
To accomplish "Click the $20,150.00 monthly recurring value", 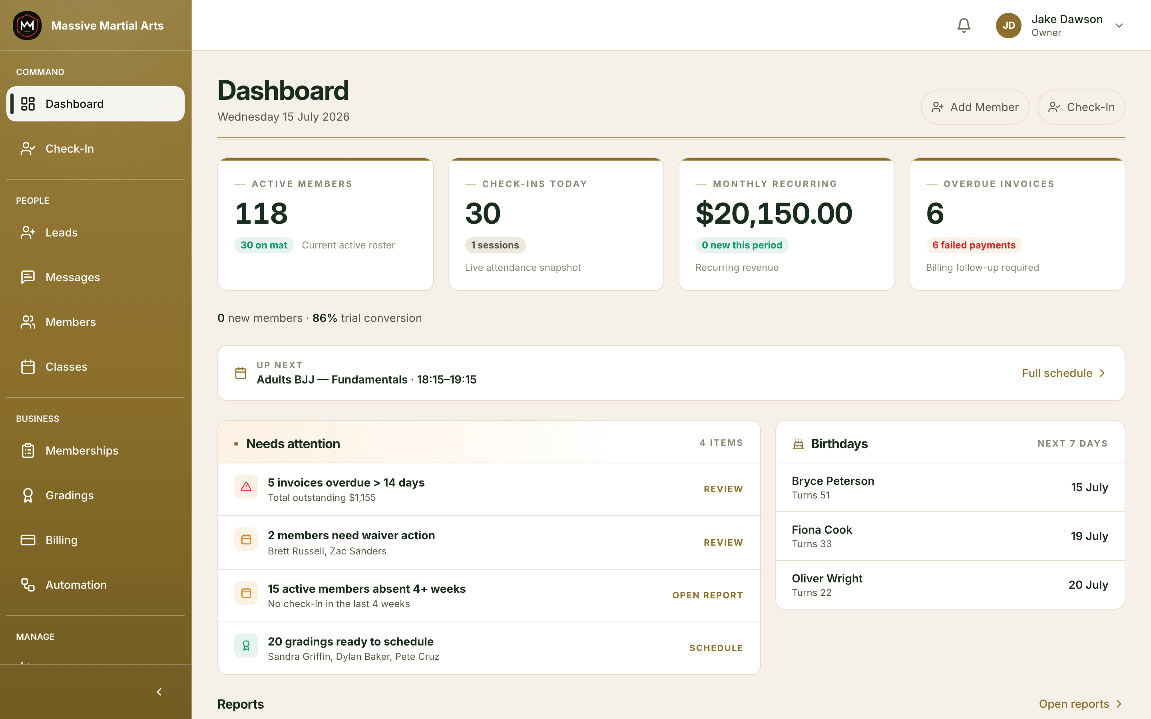I will 774,213.
